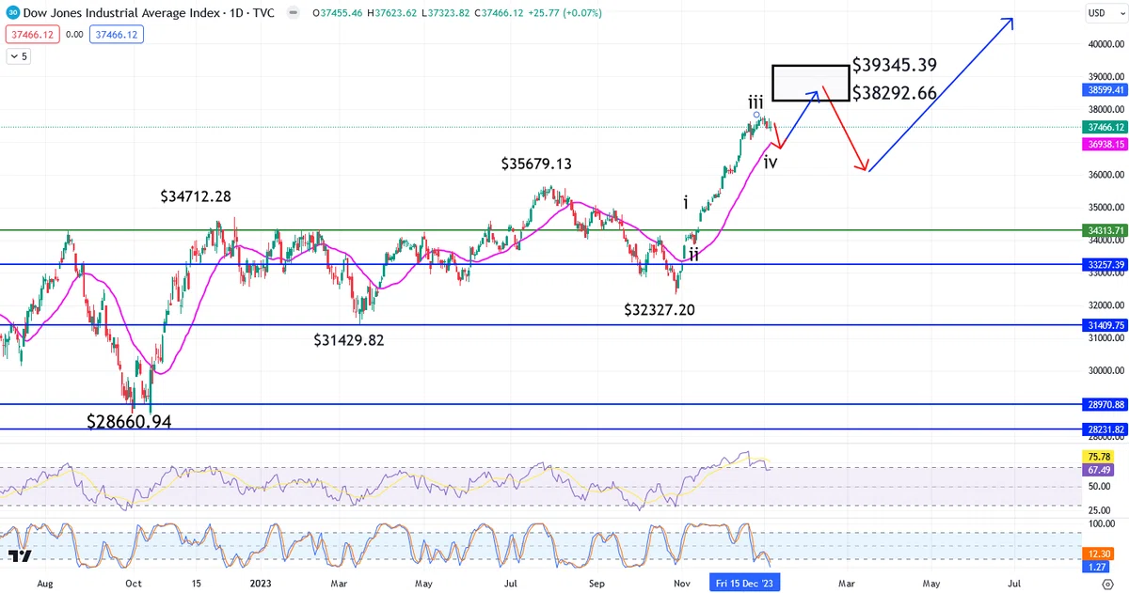This screenshot has width=1129, height=593.
Task: Select the $32327.20 chart text label
Action: (660, 309)
